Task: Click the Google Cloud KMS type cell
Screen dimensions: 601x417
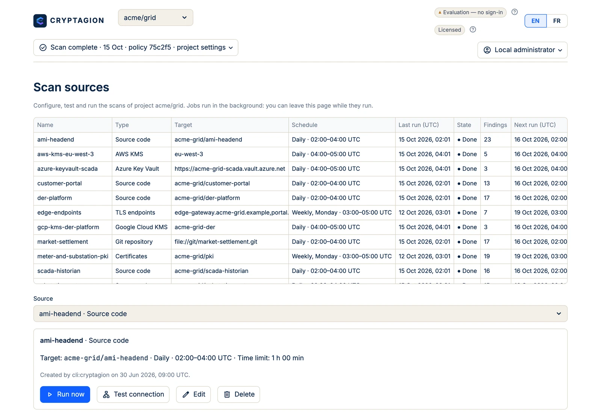Action: coord(142,227)
